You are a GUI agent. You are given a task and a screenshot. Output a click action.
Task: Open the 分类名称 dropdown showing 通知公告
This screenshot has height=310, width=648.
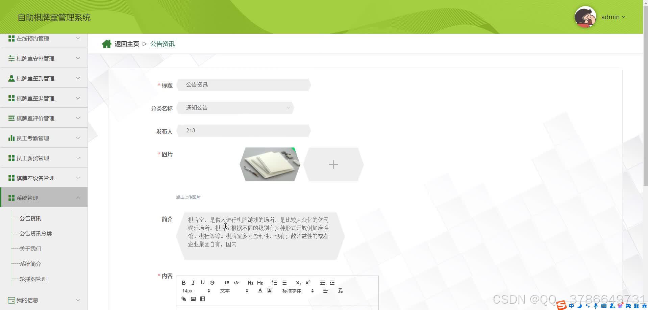click(235, 107)
